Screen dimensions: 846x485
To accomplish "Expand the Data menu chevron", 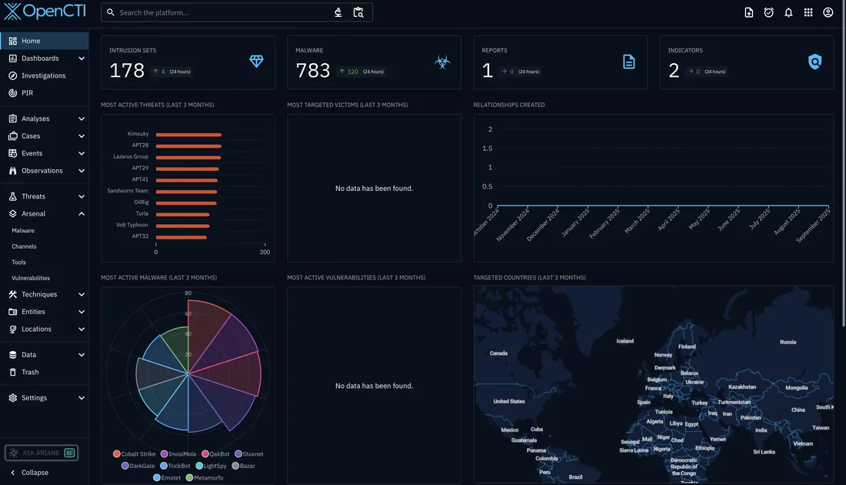I will (x=82, y=355).
